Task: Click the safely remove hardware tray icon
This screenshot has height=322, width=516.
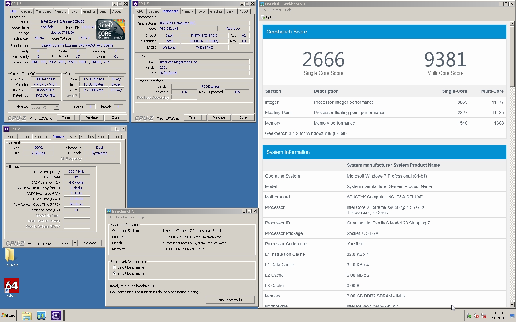Action: 469,316
